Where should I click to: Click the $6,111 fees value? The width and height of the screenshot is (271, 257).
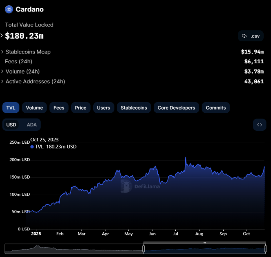coord(254,61)
